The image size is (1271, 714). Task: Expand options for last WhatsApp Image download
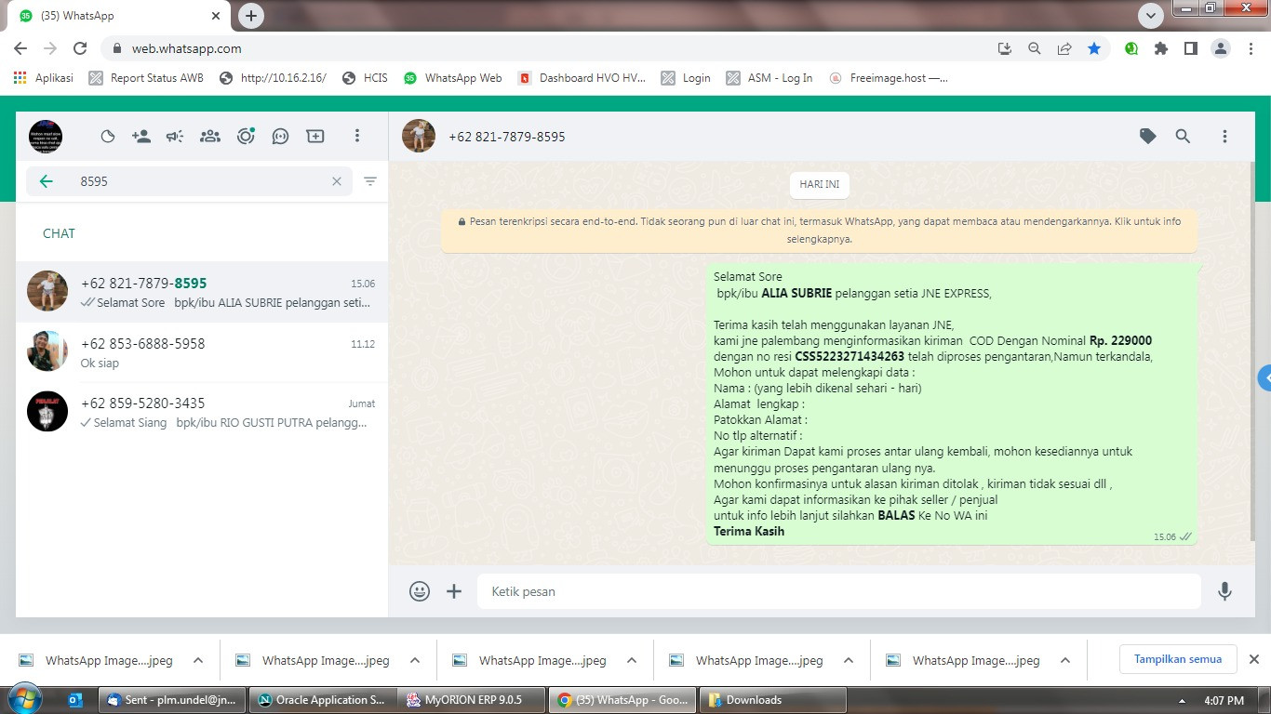[x=1065, y=660]
